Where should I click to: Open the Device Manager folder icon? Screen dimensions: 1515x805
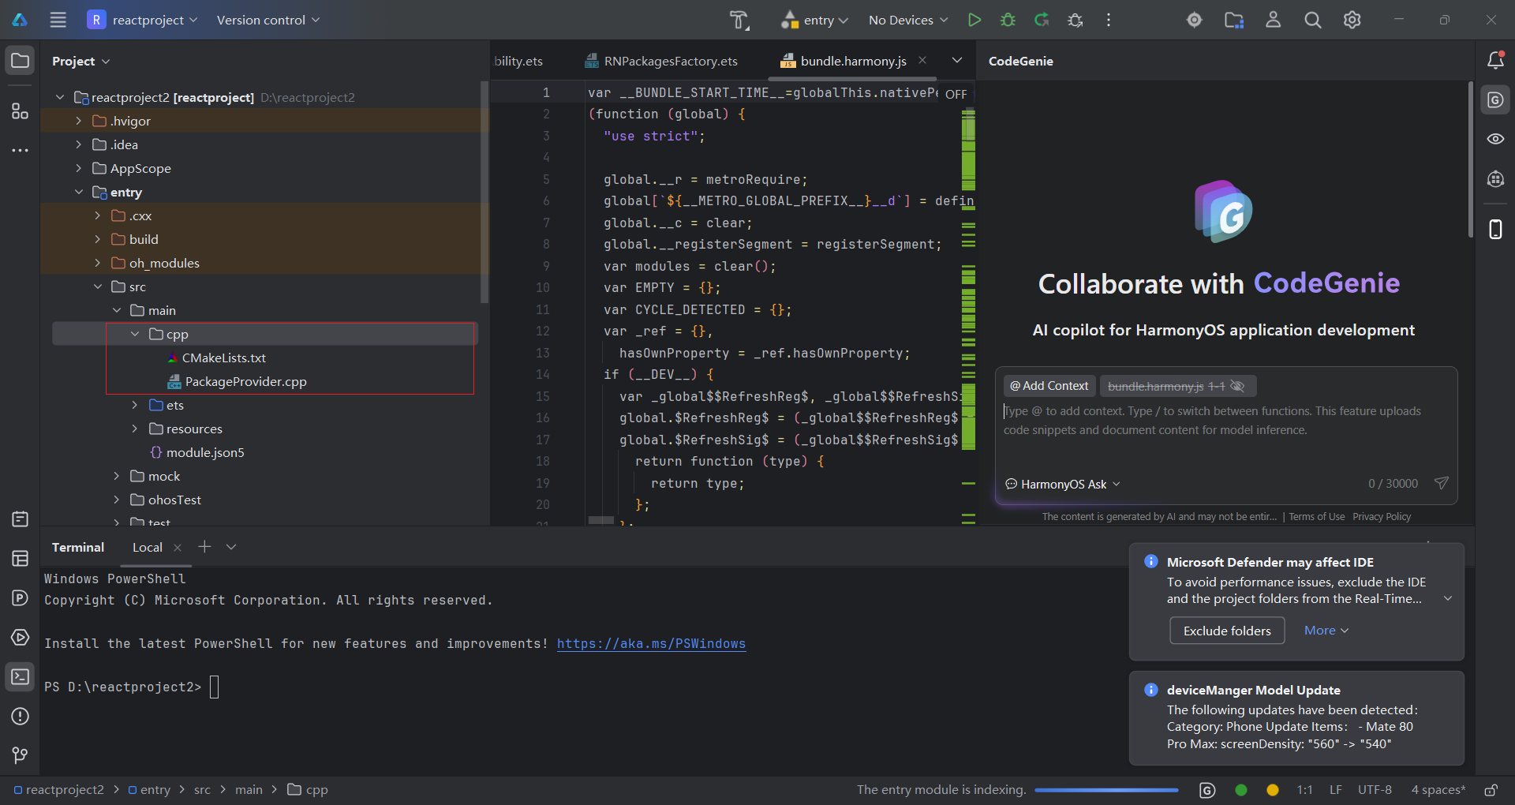coord(1234,20)
